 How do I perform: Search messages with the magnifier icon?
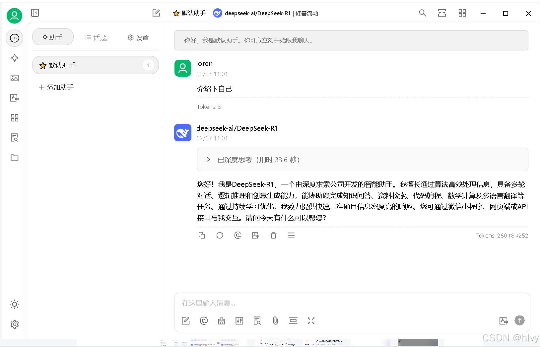coord(422,13)
